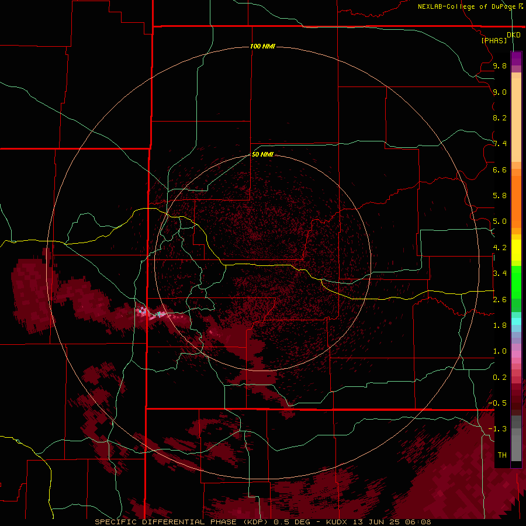Click the KUDX station identifier in the caption

(x=337, y=522)
